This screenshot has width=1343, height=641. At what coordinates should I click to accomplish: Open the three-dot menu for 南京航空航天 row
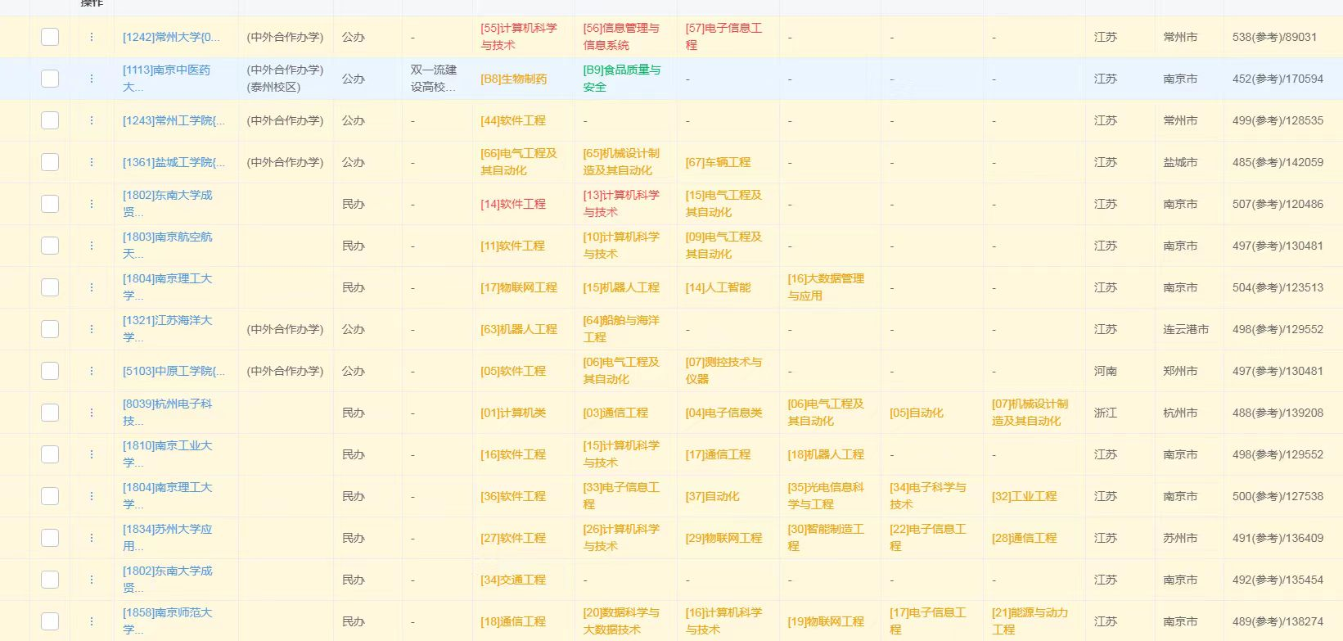pyautogui.click(x=92, y=246)
